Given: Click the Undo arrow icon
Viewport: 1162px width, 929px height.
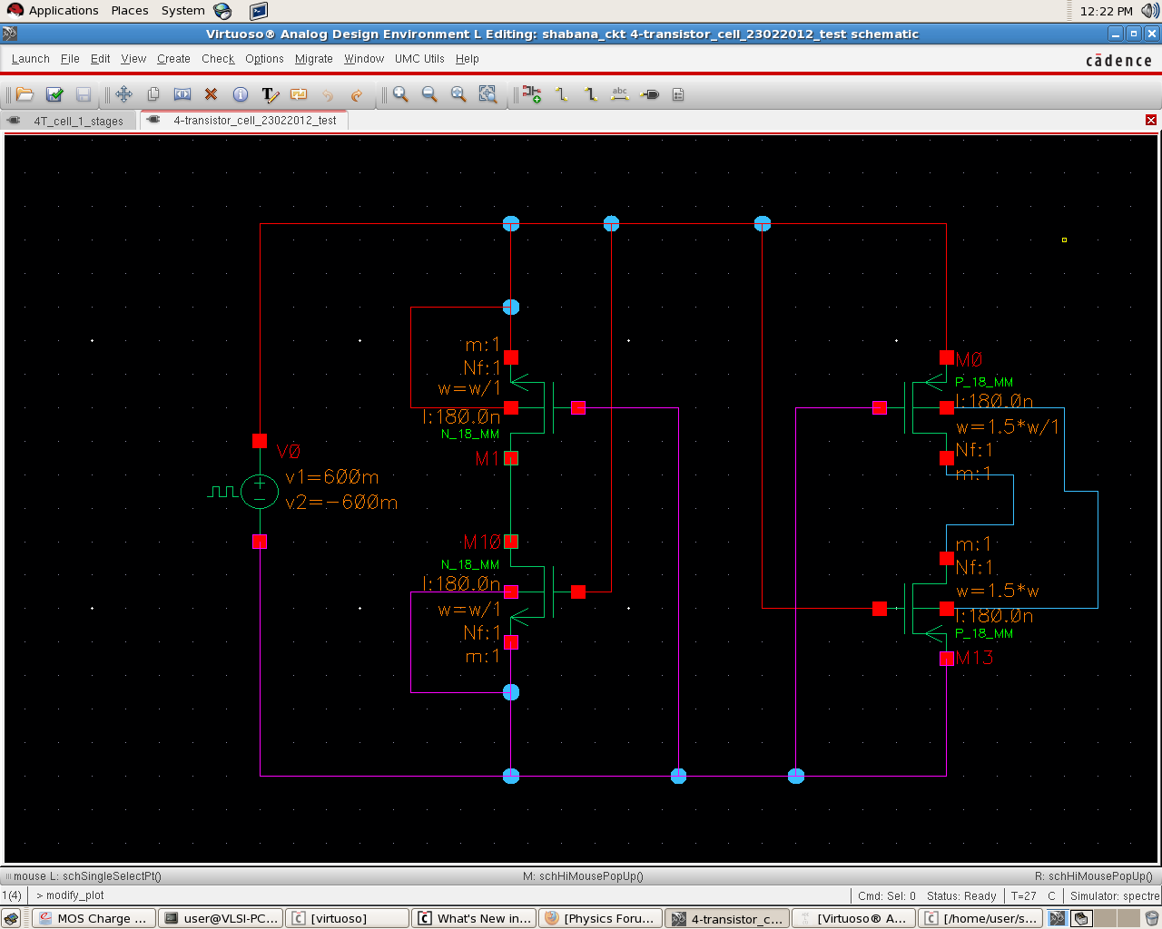Looking at the screenshot, I should 328,94.
